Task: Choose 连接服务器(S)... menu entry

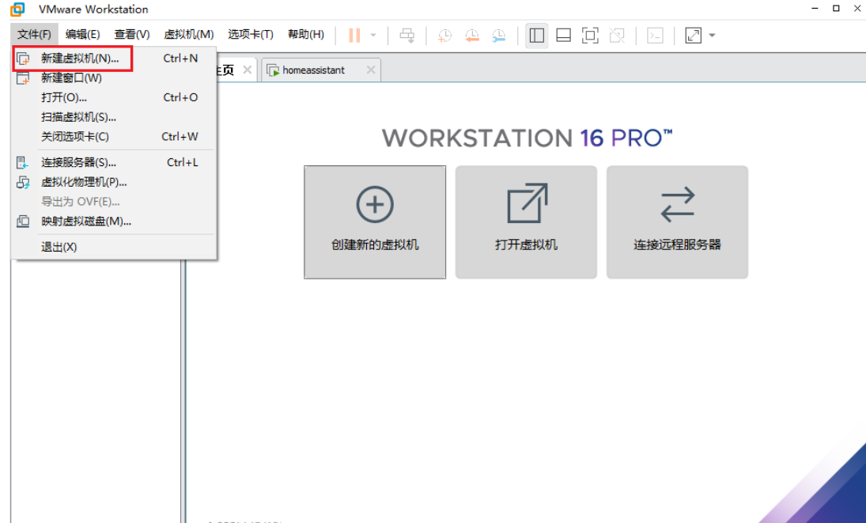Action: tap(114, 162)
